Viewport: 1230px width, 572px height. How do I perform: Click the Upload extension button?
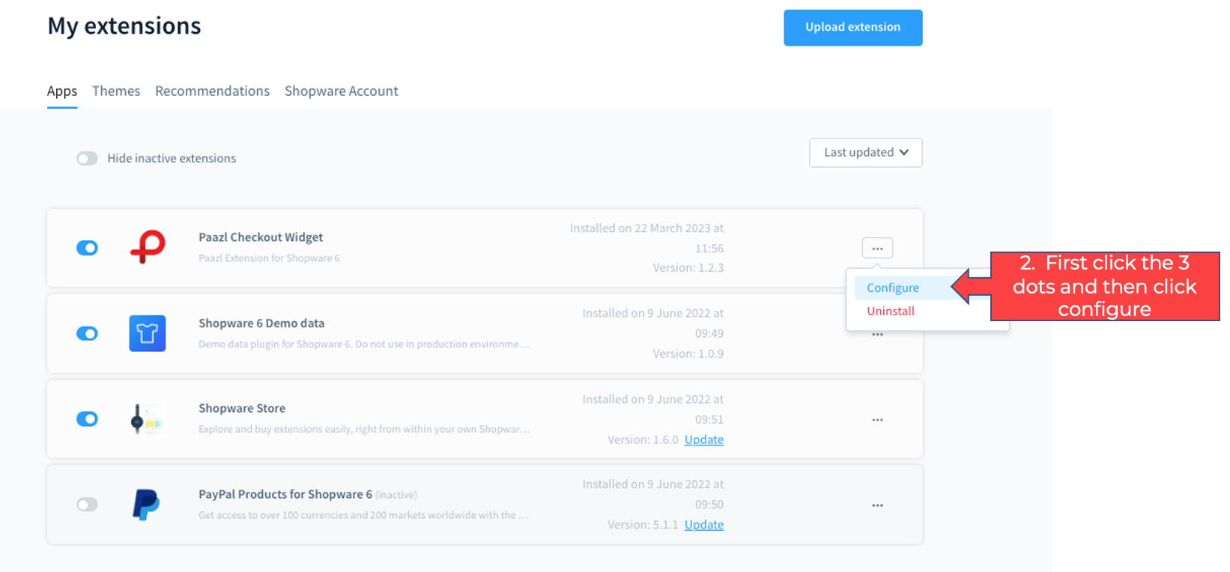[x=853, y=28]
